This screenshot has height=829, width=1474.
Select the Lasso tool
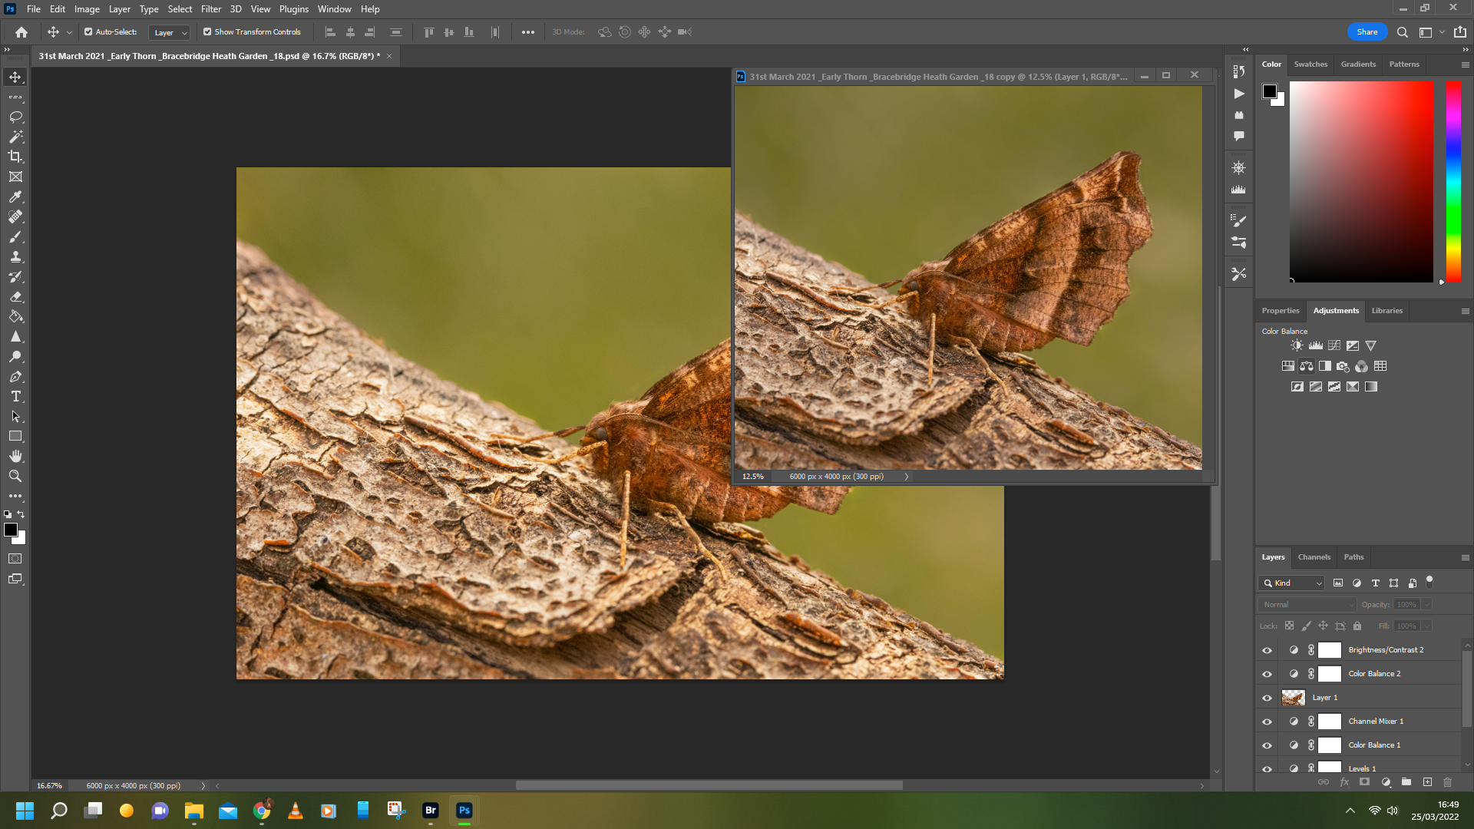(15, 117)
